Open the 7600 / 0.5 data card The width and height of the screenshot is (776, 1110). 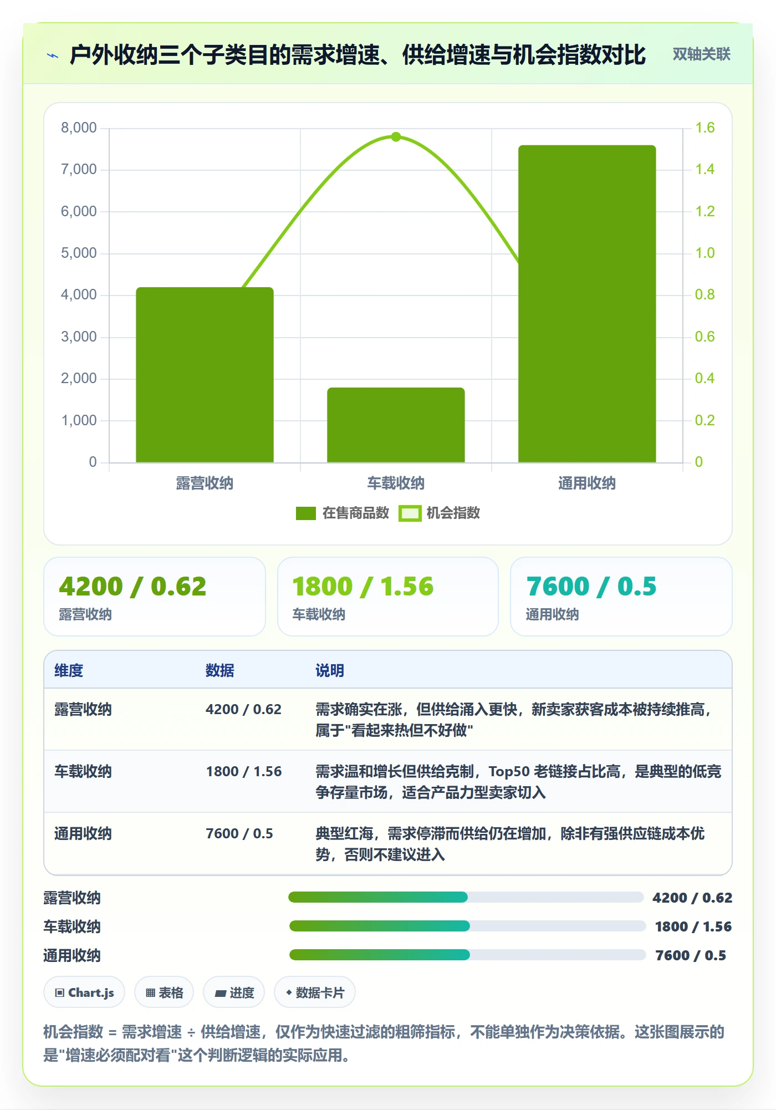[621, 597]
